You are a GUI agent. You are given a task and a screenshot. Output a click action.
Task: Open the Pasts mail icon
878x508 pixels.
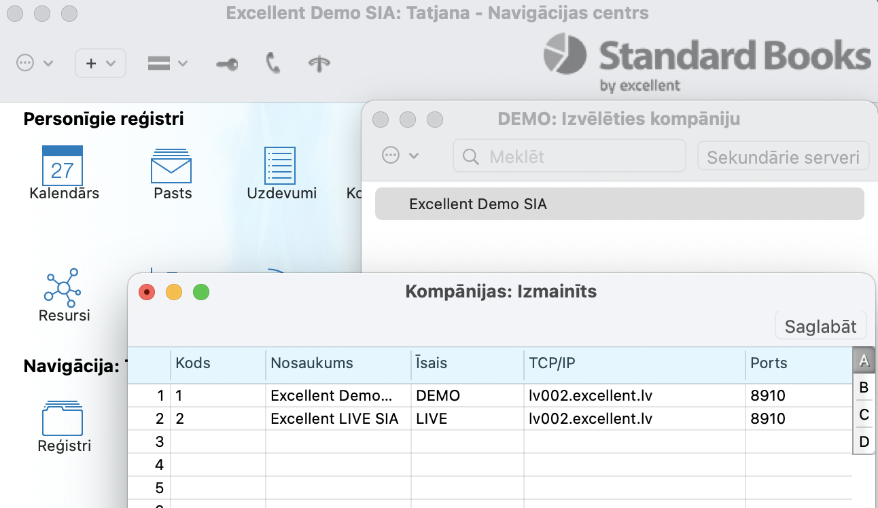(171, 166)
